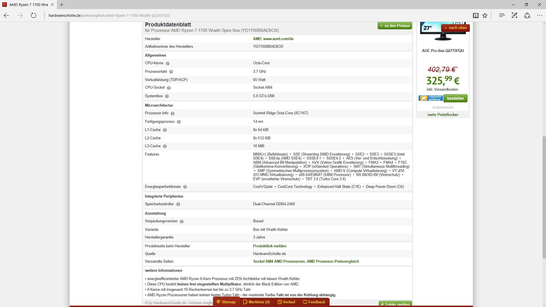
Task: Select the 'Box mit Wraith Kühler' value
Action: click(x=270, y=229)
